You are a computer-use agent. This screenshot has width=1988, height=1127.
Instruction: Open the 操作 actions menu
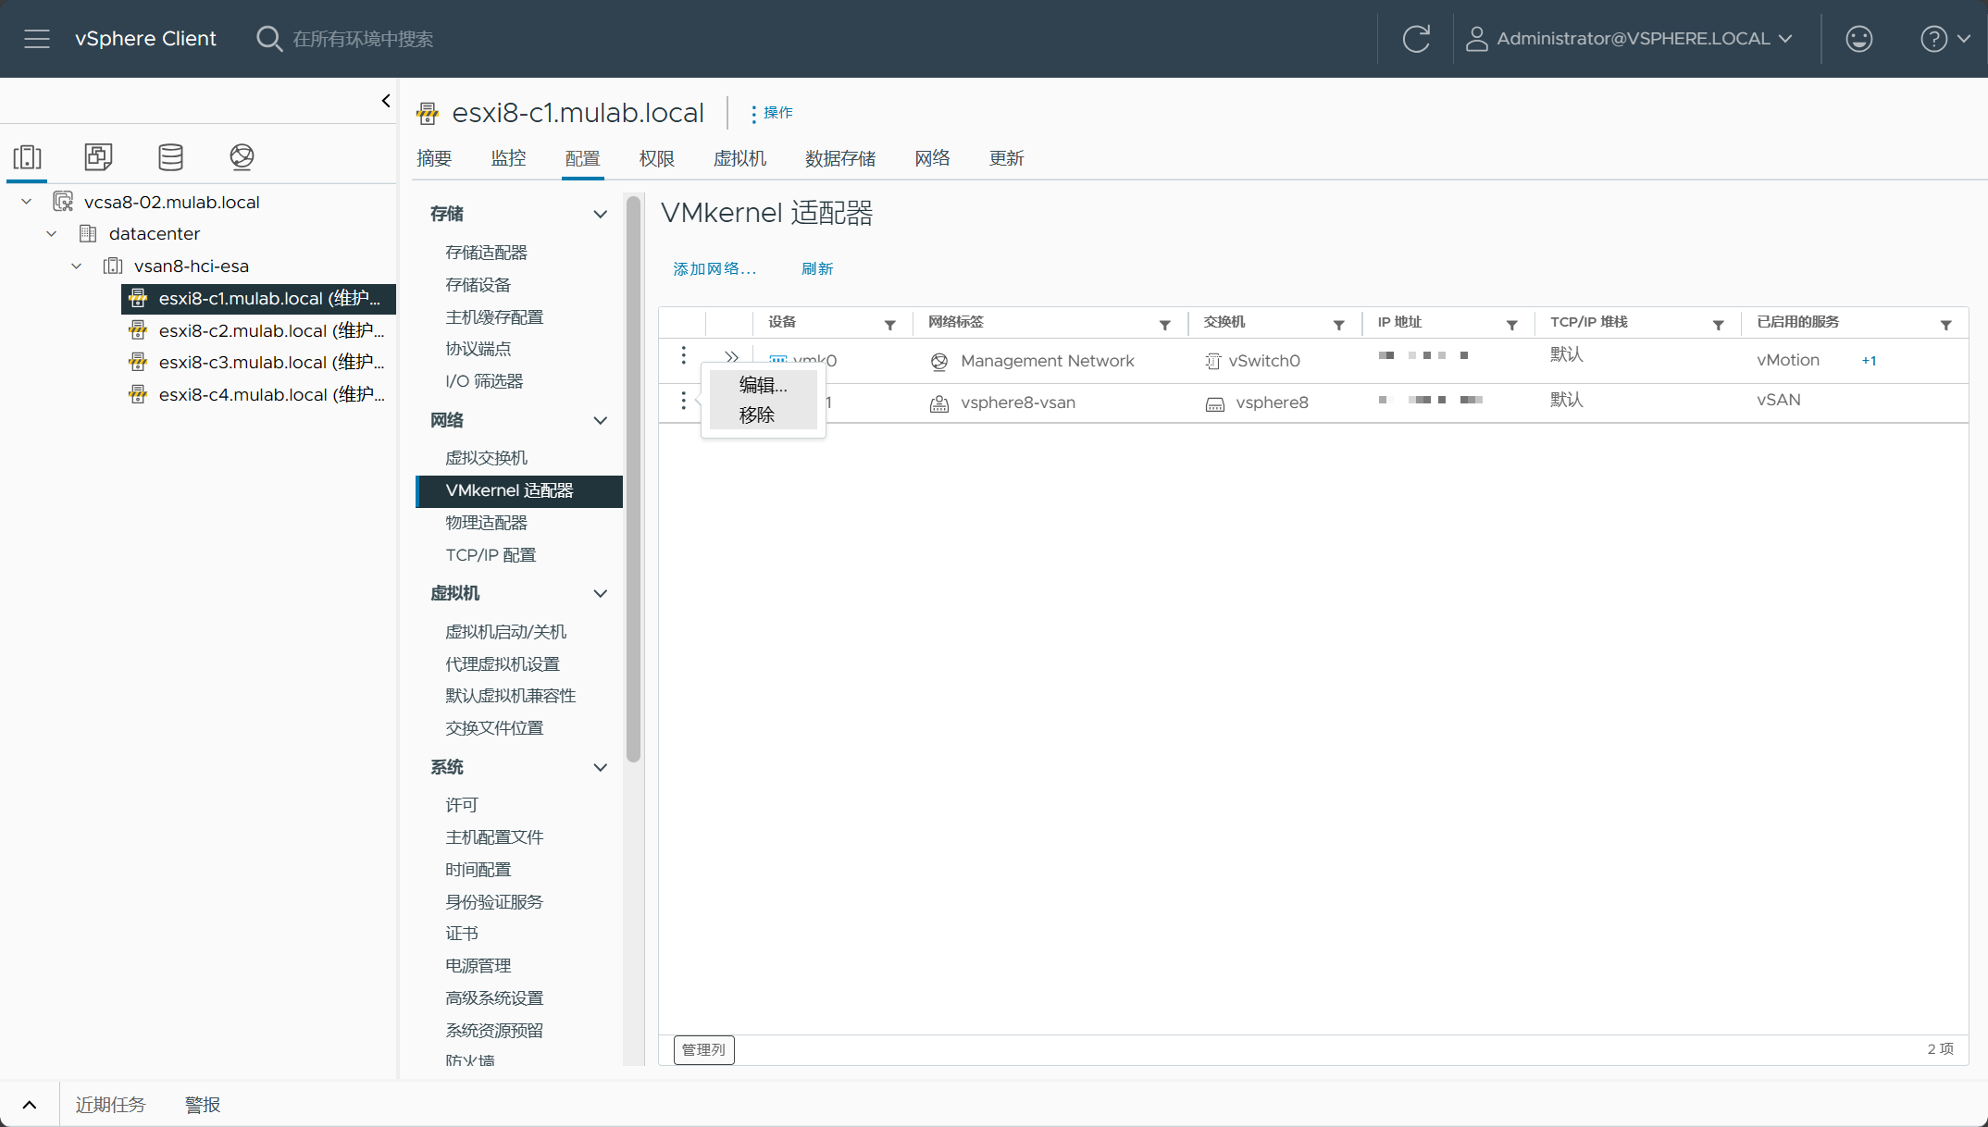point(771,113)
